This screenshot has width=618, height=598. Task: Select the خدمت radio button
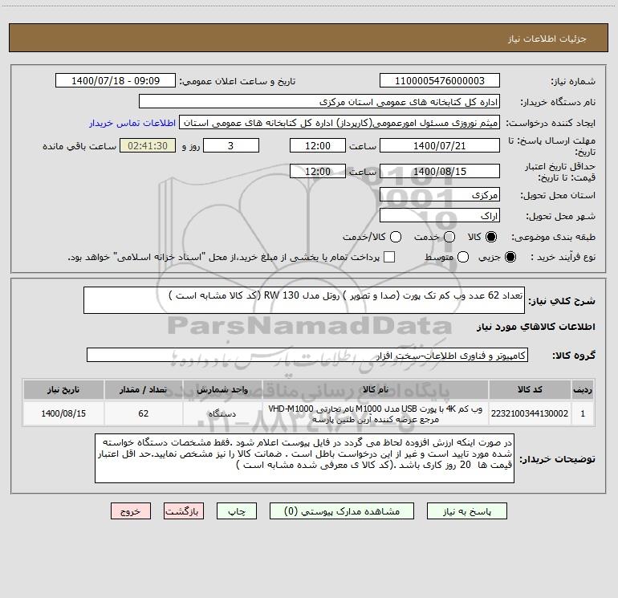coord(449,237)
